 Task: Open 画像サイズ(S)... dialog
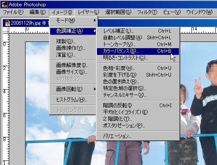pos(73,72)
